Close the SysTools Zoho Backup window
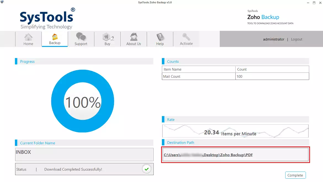The image size is (323, 182). (x=320, y=3)
